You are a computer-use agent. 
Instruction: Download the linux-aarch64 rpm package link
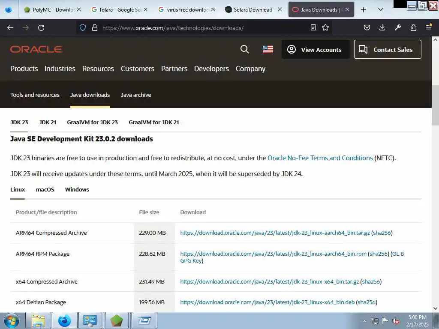[273, 254]
